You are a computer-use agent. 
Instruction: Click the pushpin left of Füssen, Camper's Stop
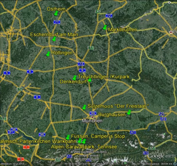(x=68, y=137)
